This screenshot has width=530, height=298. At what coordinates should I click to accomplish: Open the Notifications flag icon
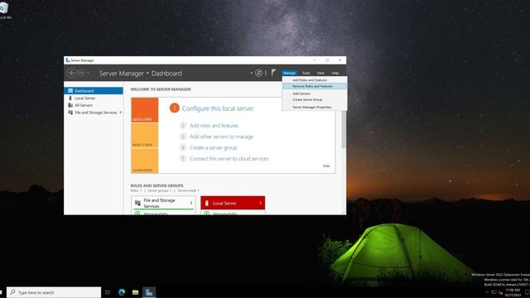[273, 72]
